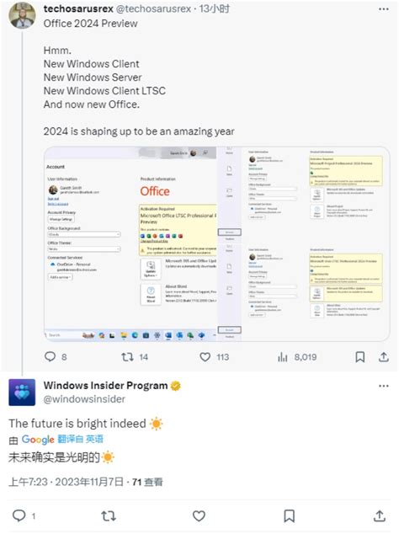399x534 pixels.
Task: Share the techosarusrex tweet
Action: pyautogui.click(x=383, y=356)
